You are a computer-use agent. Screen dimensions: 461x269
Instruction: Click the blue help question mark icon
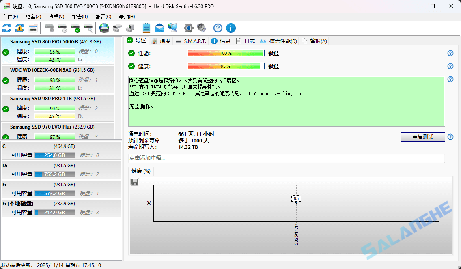click(x=218, y=28)
